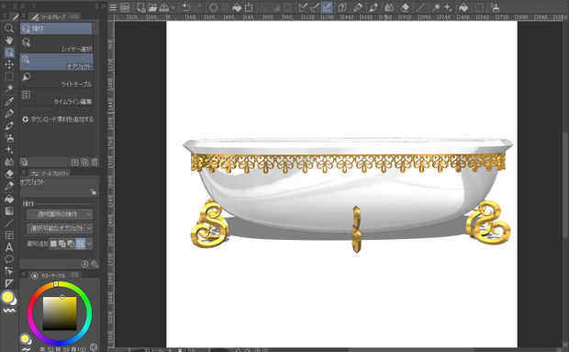Open the Color Circle palette menu icon
Viewport: 569px width, 352px height.
point(24,275)
